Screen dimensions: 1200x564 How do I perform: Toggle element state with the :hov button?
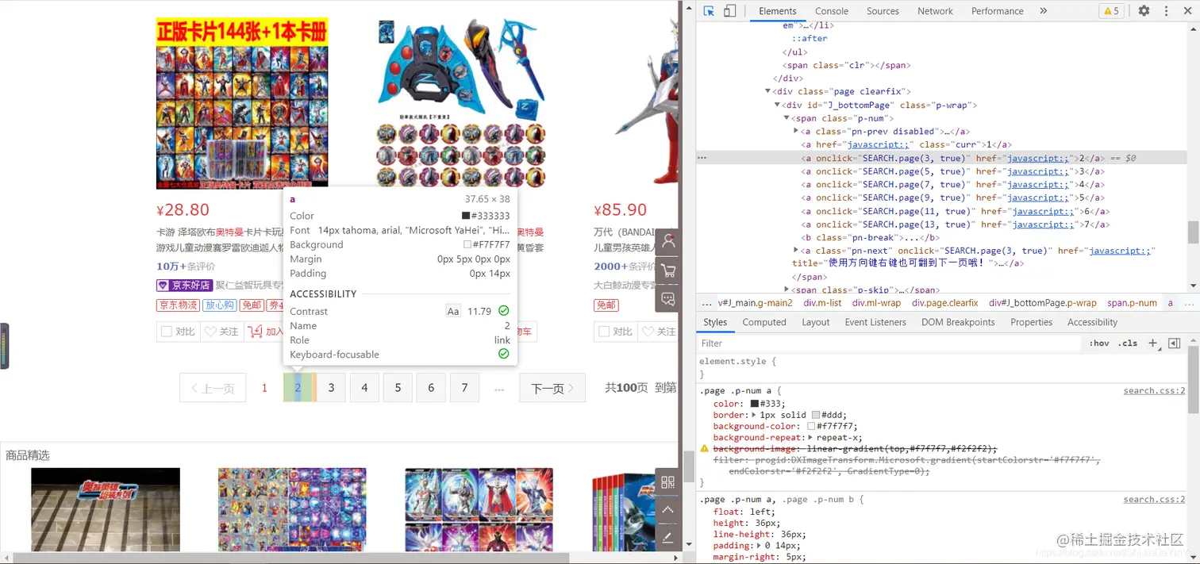tap(1100, 343)
